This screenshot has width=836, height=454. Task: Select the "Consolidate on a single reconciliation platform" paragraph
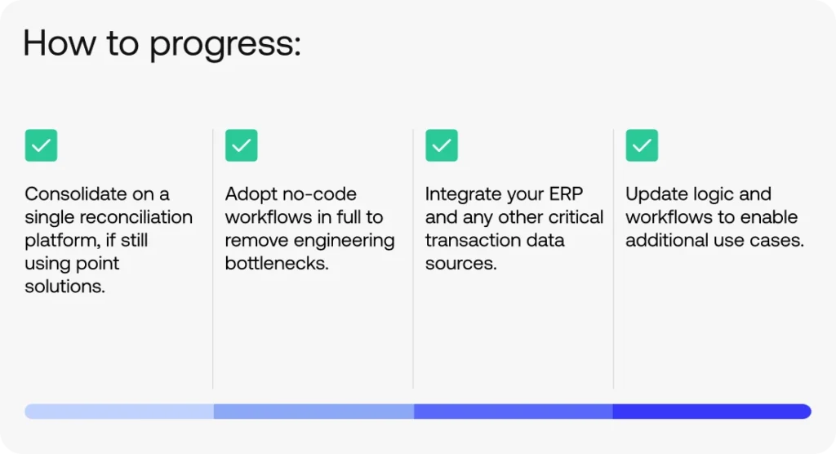click(x=109, y=240)
